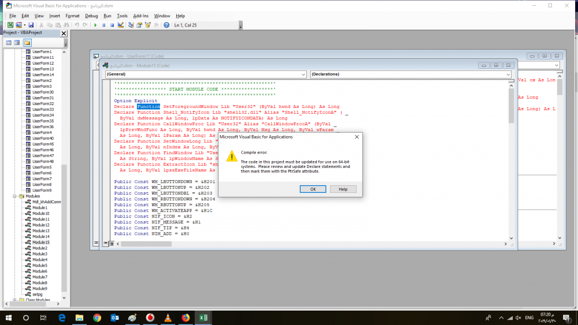
Task: Click the Redo toolbar icon
Action: tap(85, 25)
